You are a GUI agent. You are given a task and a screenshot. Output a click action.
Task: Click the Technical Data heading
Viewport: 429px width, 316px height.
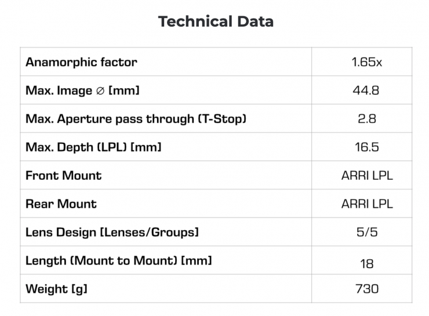coord(216,22)
